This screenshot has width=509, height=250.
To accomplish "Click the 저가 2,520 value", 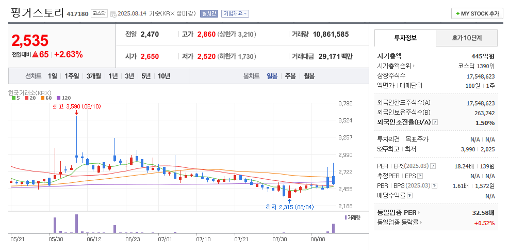I will (x=206, y=57).
